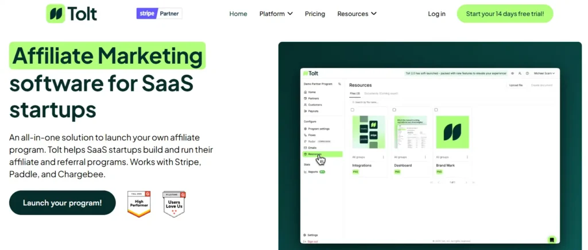Switch to the Documents (Coming soon) tab
The image size is (588, 250).
pyautogui.click(x=381, y=94)
